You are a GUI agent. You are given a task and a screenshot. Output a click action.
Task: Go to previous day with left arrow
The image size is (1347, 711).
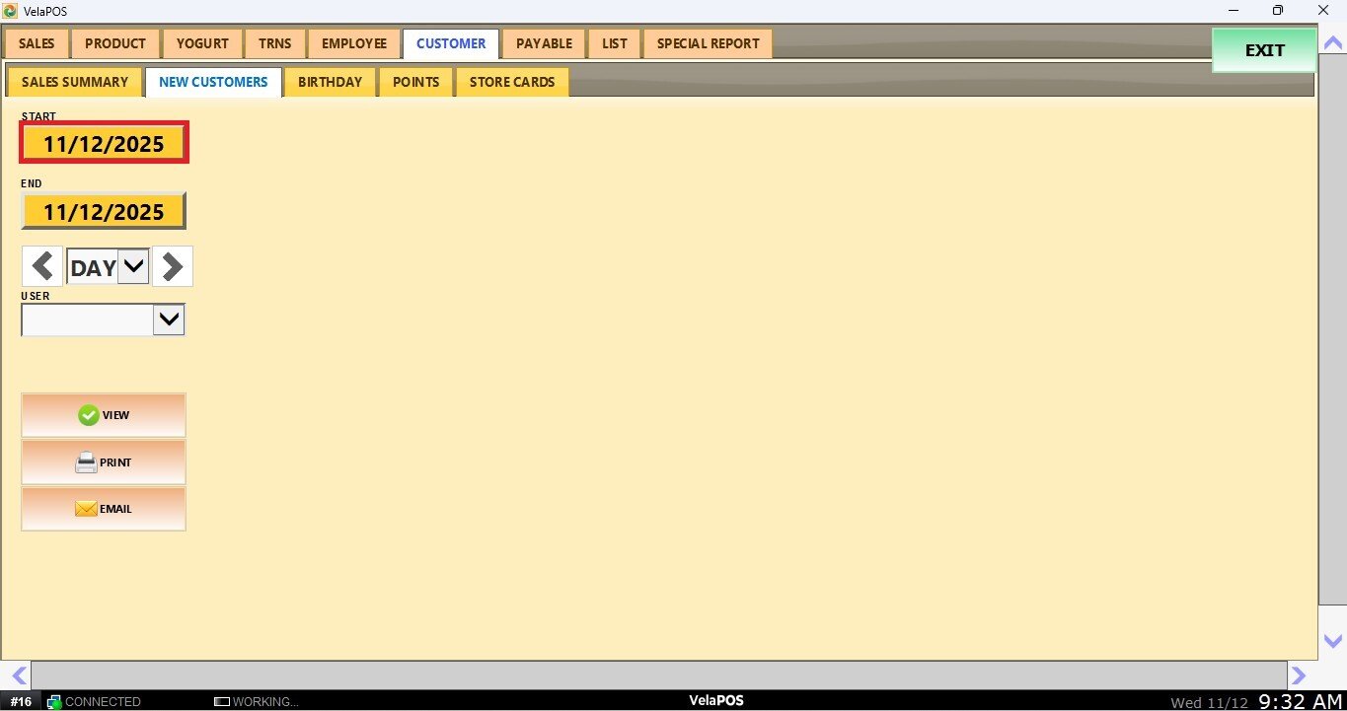42,266
